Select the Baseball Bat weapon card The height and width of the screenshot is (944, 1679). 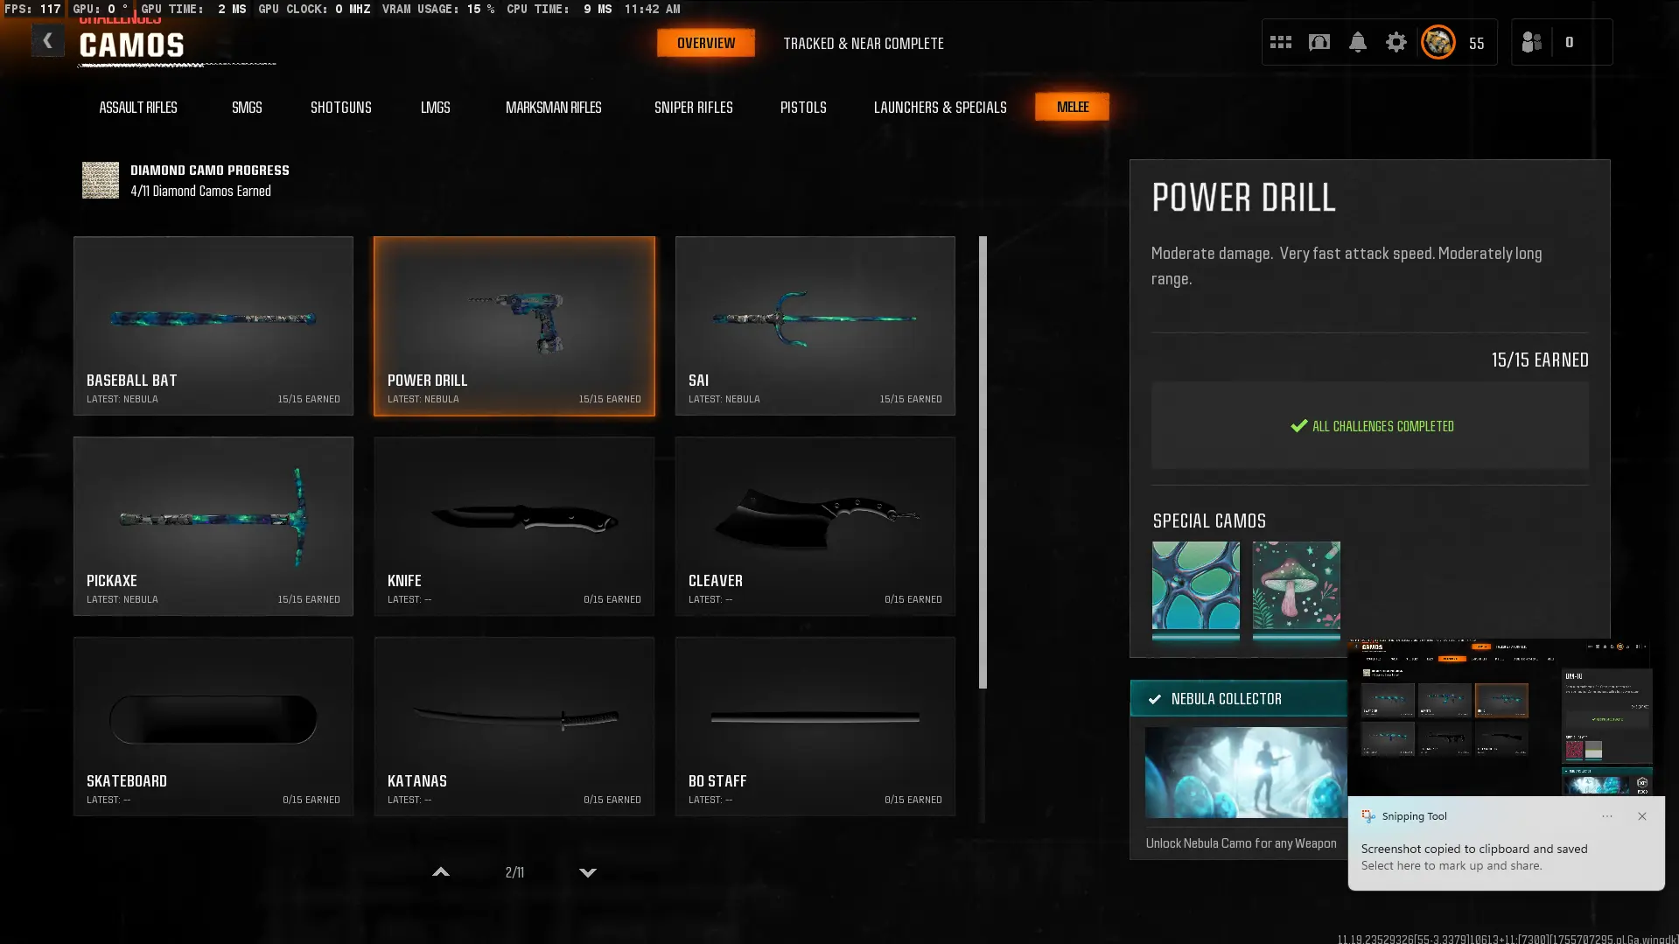pos(213,325)
